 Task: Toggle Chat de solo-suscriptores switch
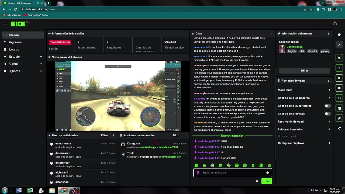pos(327,106)
